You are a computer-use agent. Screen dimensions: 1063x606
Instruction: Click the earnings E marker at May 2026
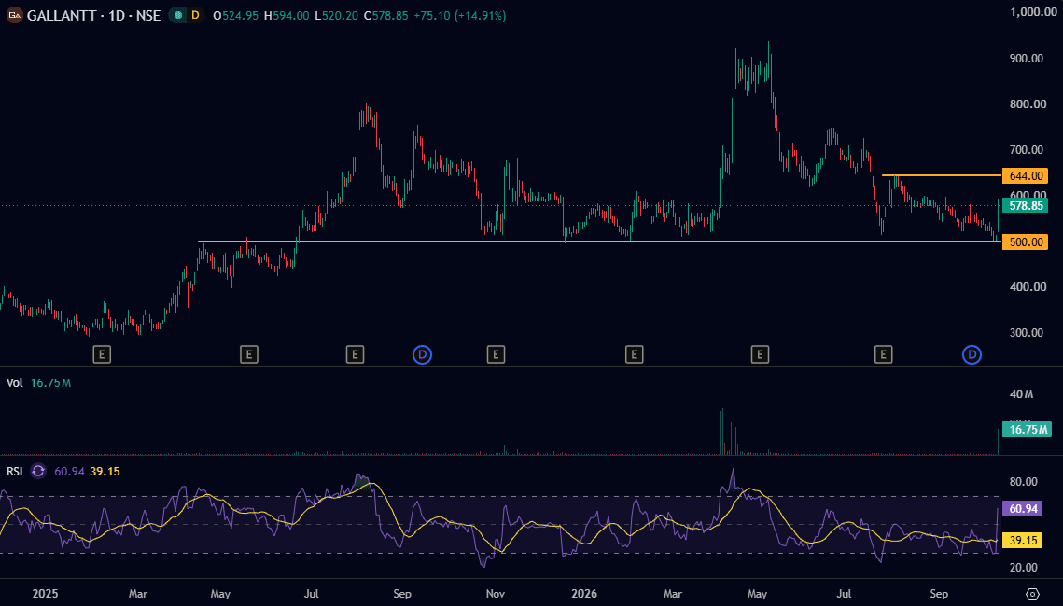(x=760, y=354)
